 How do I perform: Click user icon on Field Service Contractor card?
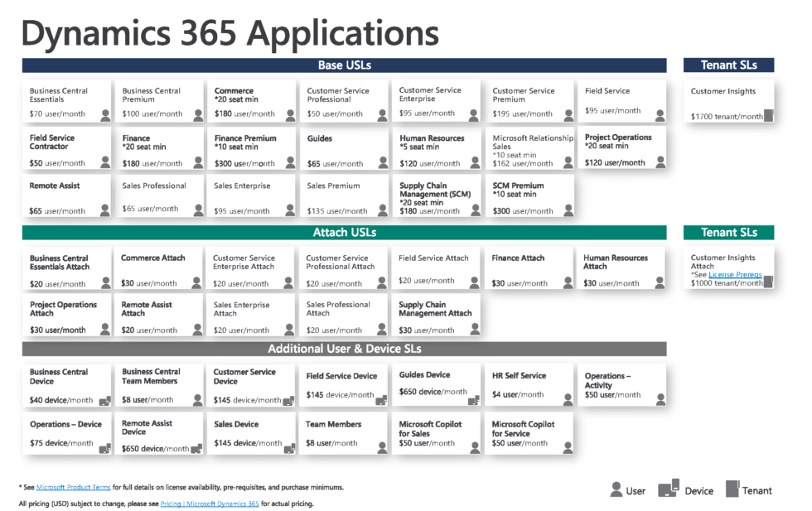tap(105, 162)
